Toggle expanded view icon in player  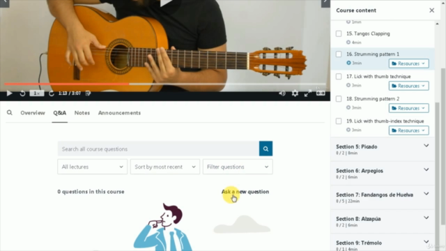point(321,93)
